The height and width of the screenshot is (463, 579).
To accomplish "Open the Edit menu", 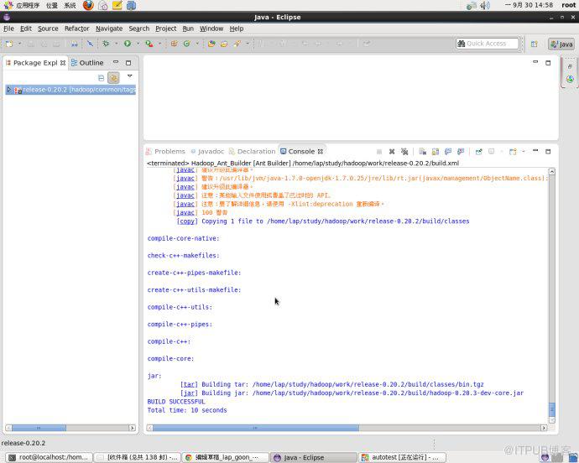I will tap(25, 29).
